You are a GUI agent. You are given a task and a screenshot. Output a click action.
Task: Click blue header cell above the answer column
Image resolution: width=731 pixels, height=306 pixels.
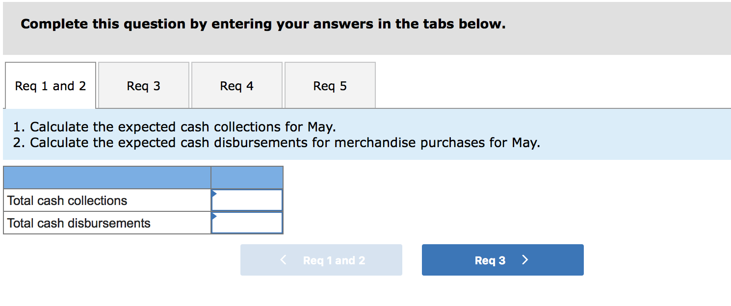pyautogui.click(x=247, y=178)
